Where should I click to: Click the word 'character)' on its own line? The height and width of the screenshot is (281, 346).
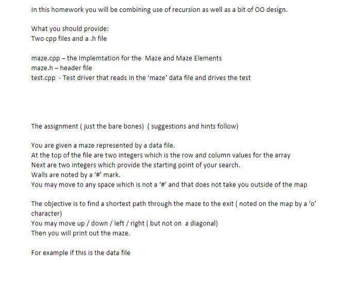click(x=46, y=214)
